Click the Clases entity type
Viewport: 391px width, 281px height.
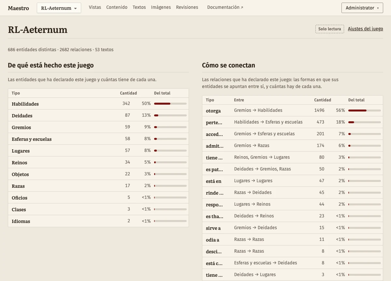pyautogui.click(x=19, y=210)
